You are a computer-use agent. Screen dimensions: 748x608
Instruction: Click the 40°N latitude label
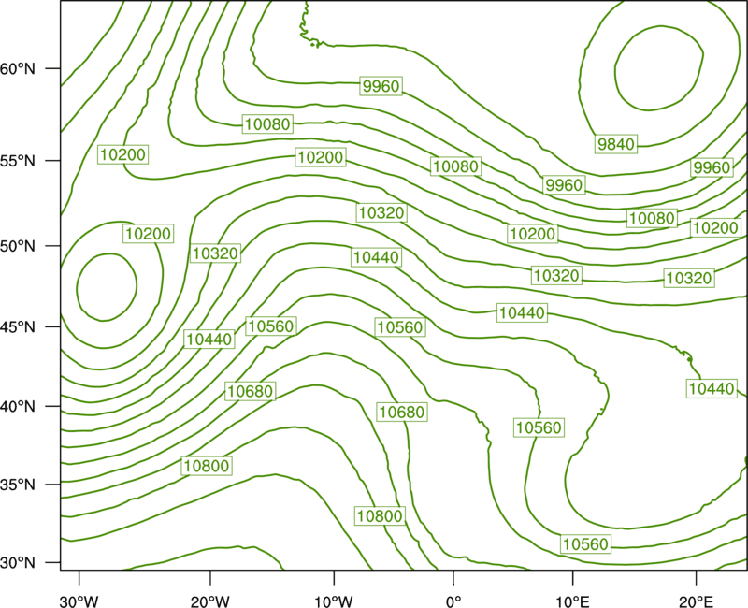coord(18,407)
